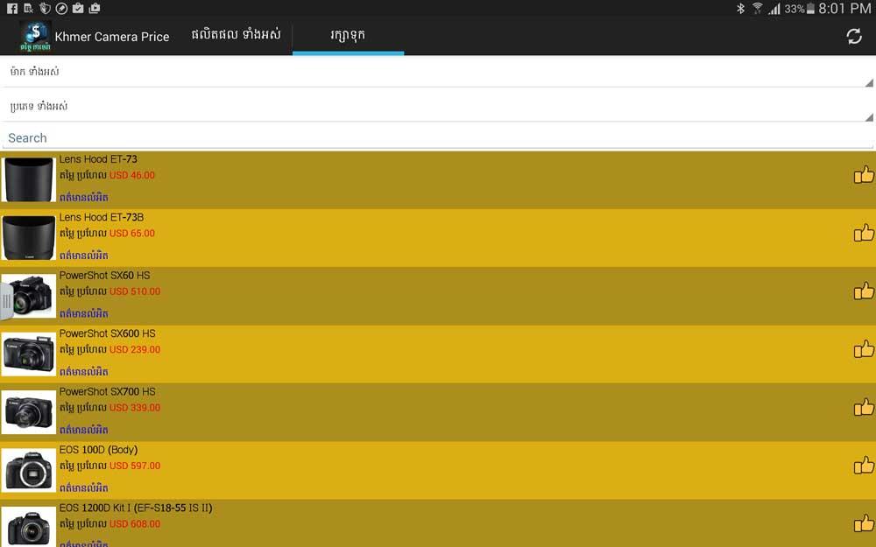The height and width of the screenshot is (547, 876).
Task: Open the brand filter dropdown (all brands)
Action: [x=438, y=72]
